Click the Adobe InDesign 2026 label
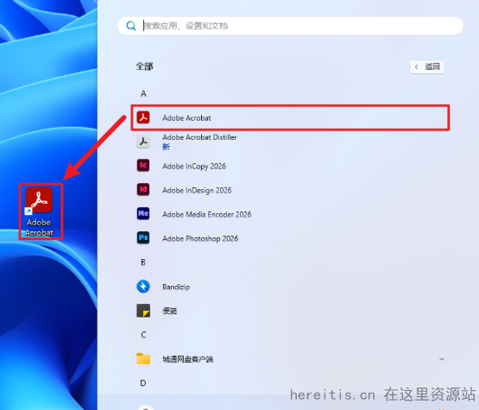The image size is (479, 410). 197,191
